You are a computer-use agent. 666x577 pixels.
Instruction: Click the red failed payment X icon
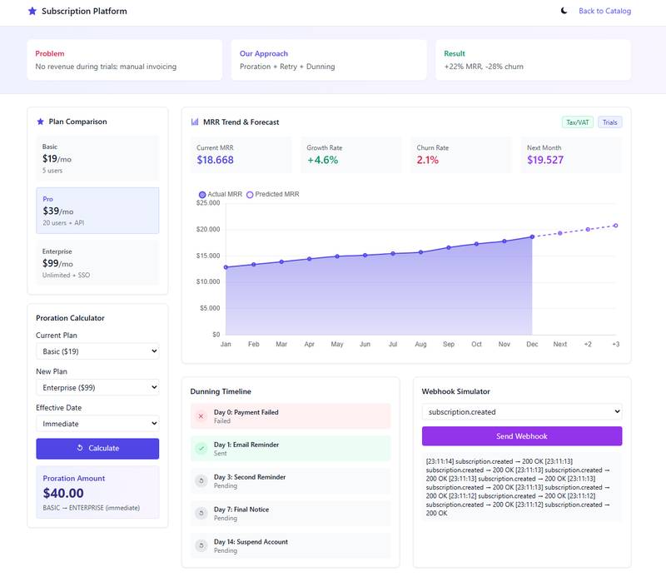pos(201,416)
